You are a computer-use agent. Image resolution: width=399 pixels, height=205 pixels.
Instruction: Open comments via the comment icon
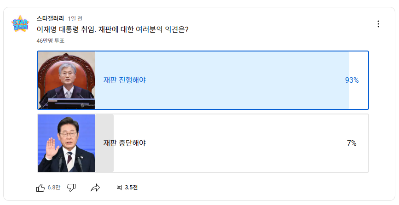coord(119,188)
